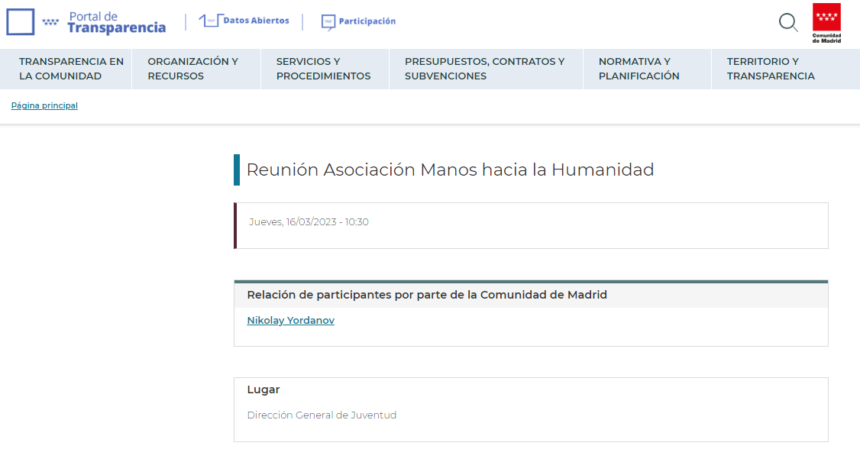Screen dimensions: 860x475
Task: Click the blue square icon in header
Action: [21, 22]
